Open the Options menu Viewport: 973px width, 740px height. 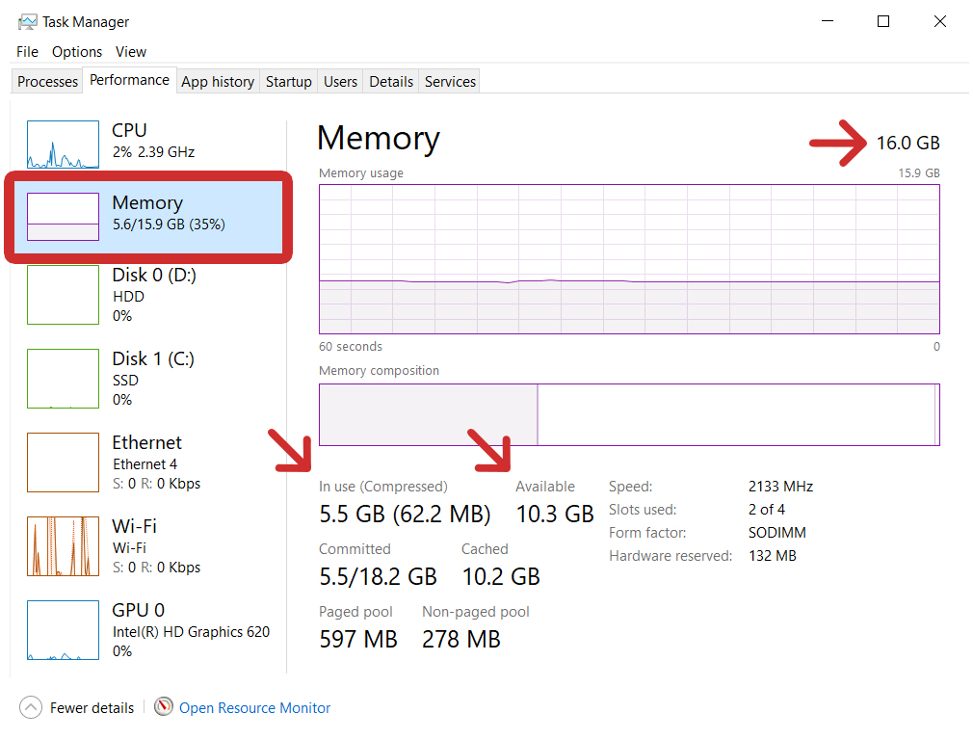77,52
